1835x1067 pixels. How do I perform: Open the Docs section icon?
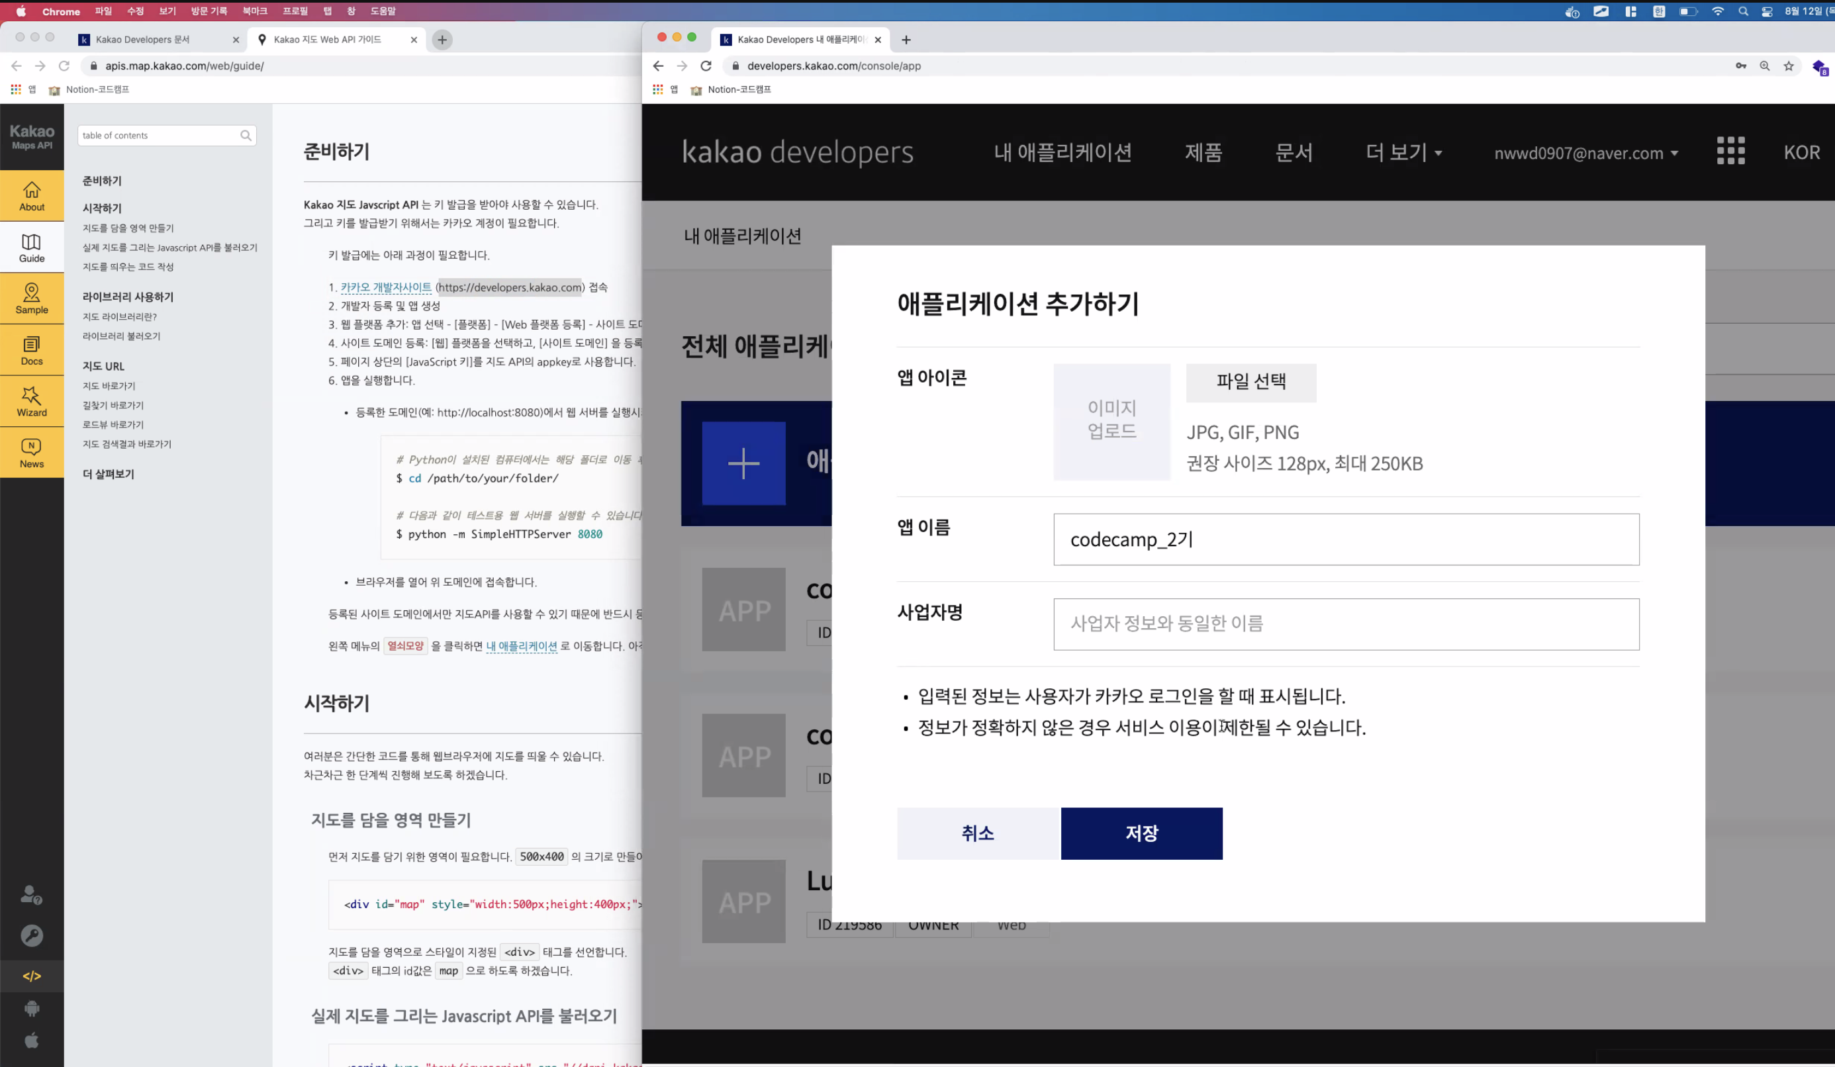coord(31,350)
